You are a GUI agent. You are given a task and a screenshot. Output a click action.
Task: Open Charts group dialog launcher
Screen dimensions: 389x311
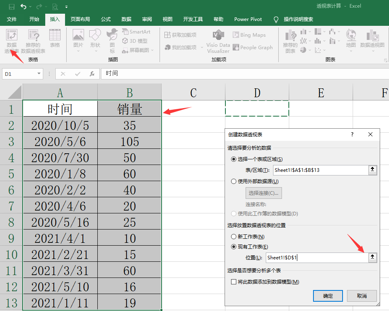[x=386, y=60]
